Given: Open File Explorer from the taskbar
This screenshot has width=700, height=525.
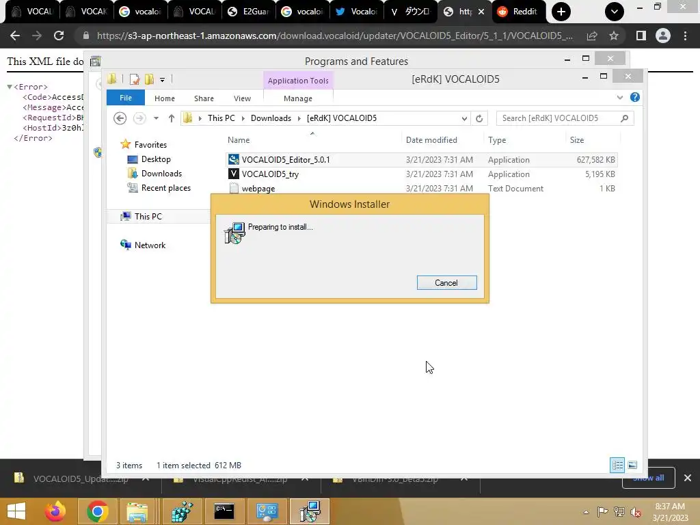Looking at the screenshot, I should coord(137,511).
